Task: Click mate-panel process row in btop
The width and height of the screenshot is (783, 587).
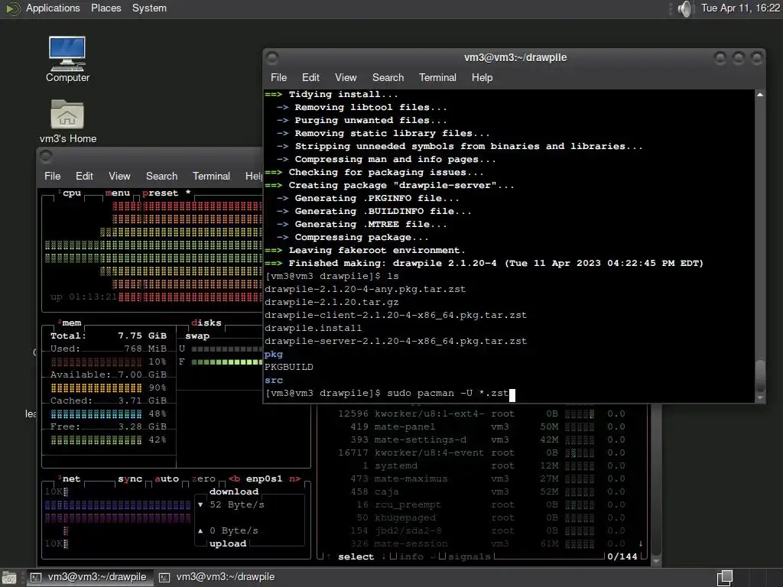Action: pos(482,426)
